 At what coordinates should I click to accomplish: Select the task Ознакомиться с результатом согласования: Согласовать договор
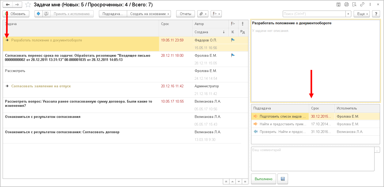(62, 132)
